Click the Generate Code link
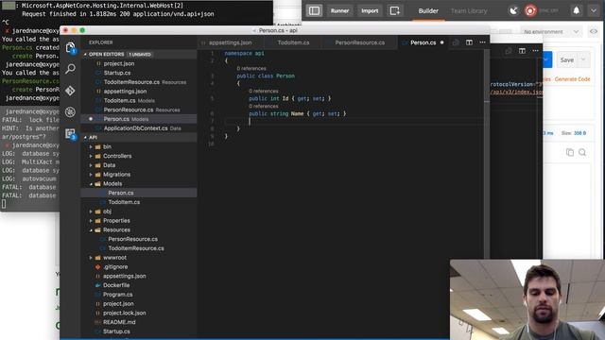The height and width of the screenshot is (340, 605). tap(572, 79)
